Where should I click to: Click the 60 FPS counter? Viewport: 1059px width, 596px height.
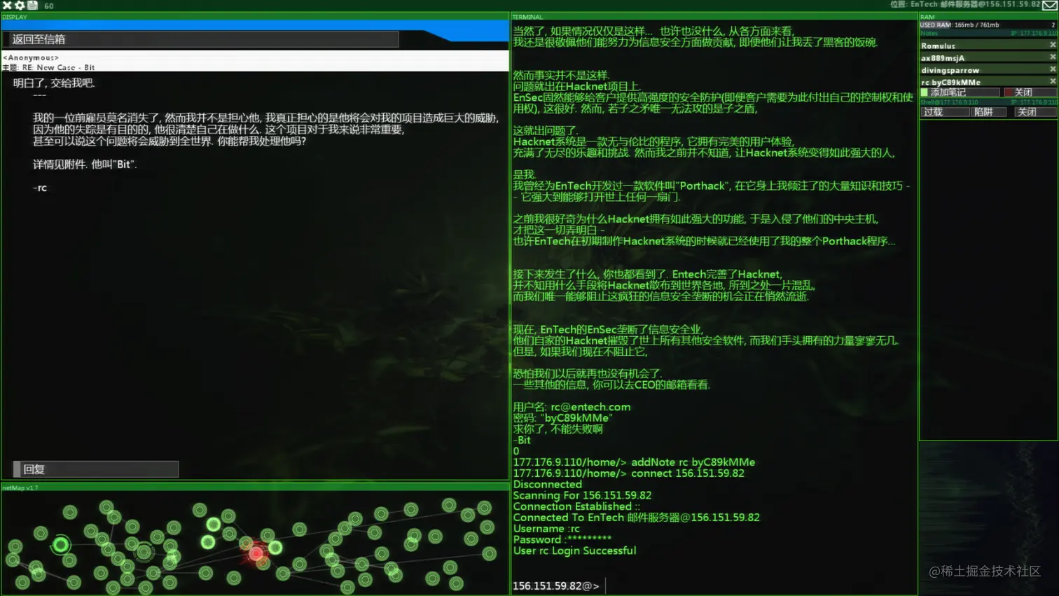[x=49, y=6]
